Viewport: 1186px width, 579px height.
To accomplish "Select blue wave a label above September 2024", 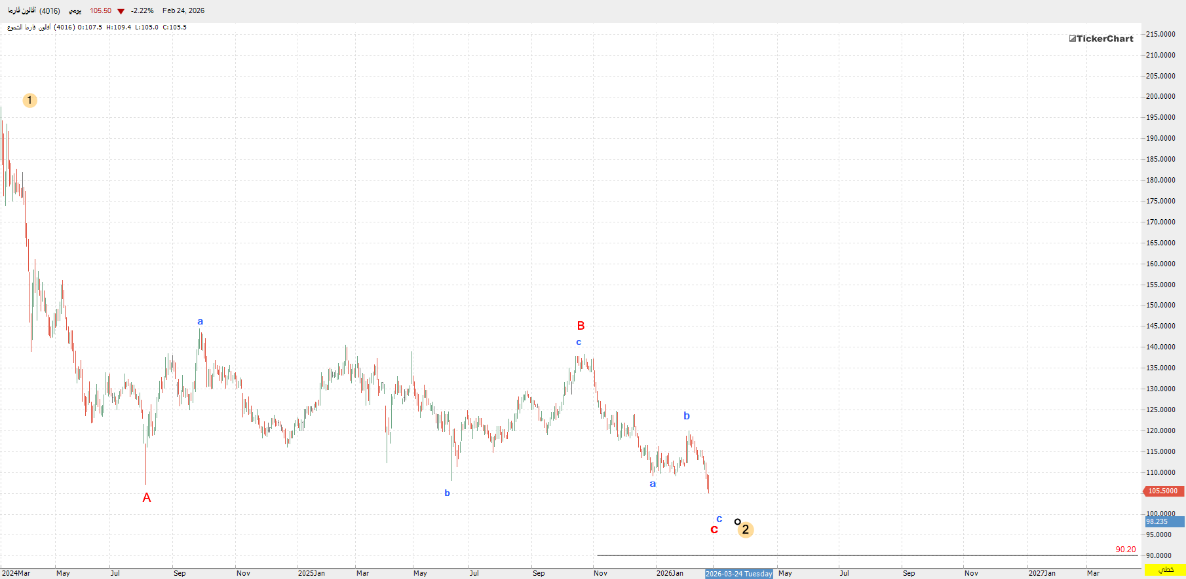I will [201, 321].
